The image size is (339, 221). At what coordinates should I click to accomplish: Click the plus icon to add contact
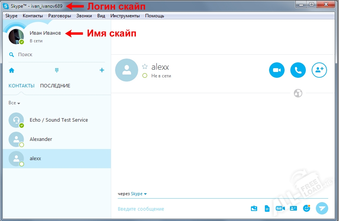click(x=102, y=70)
